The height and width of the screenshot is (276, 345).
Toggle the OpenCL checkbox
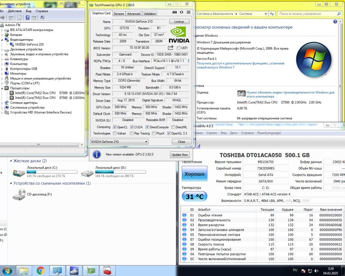[x=115, y=127]
